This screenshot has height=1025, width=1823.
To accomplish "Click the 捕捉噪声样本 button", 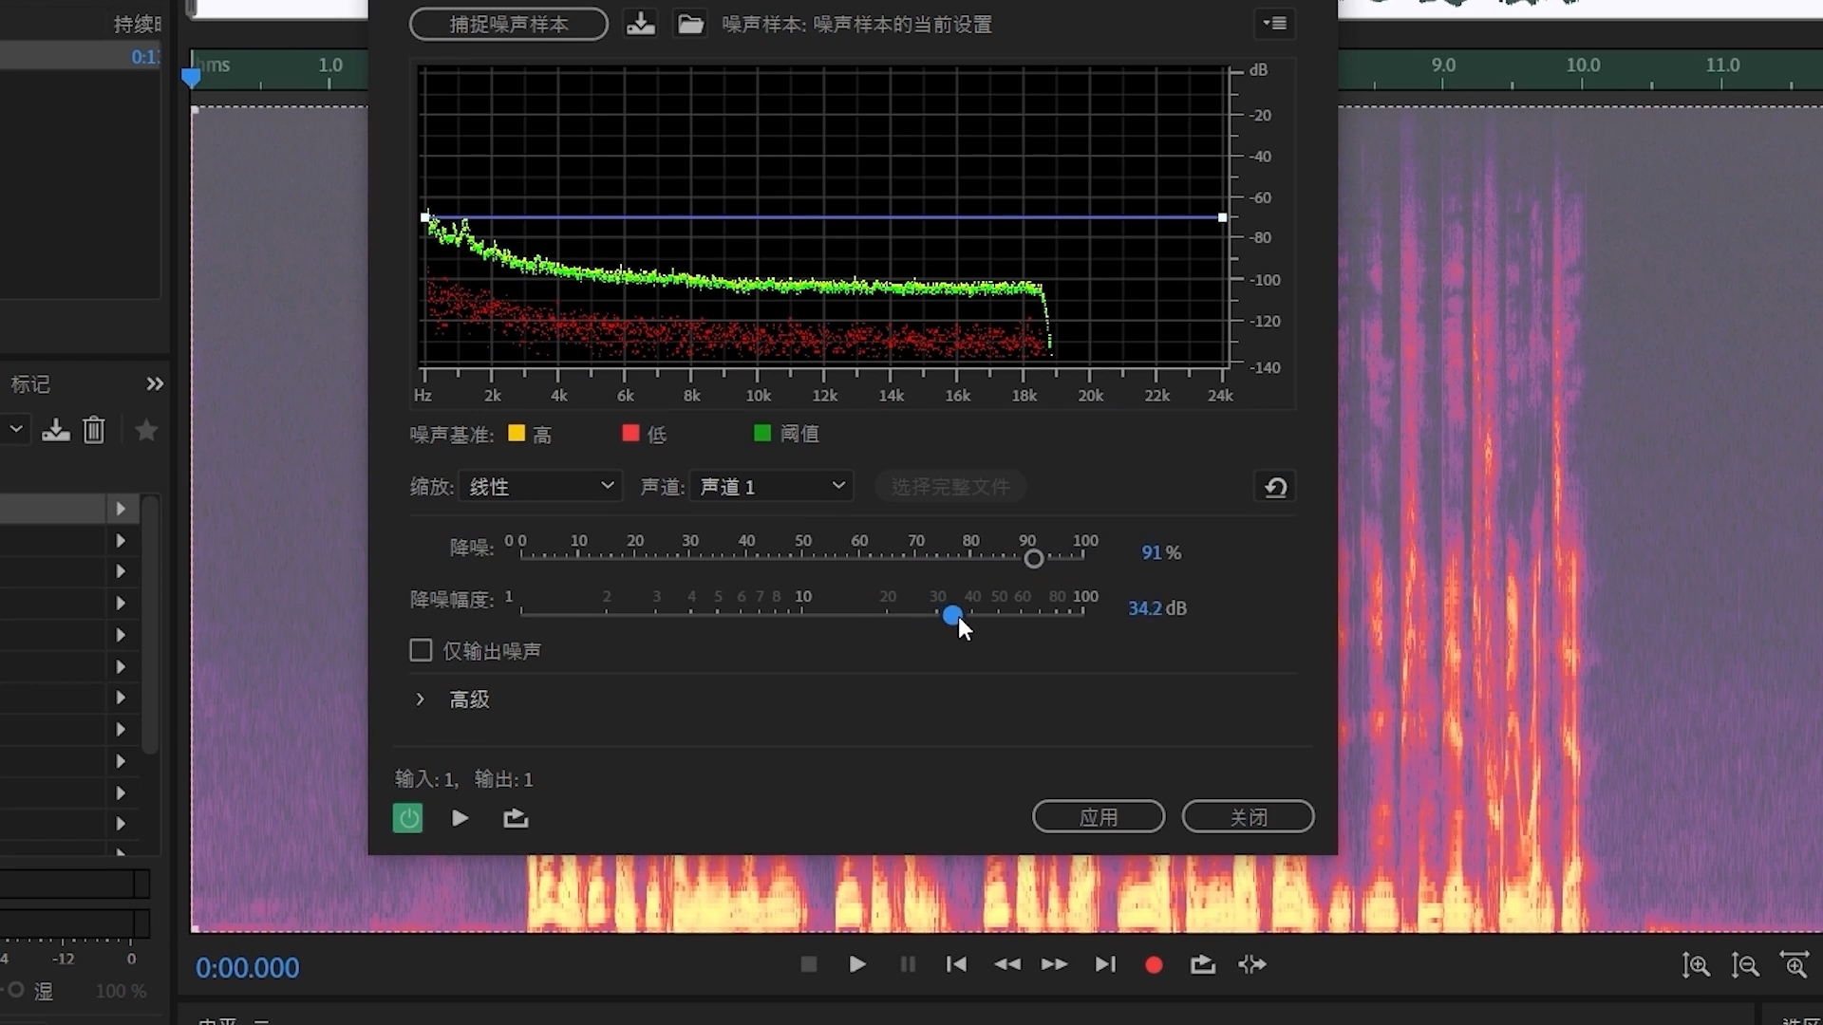I will pos(509,25).
